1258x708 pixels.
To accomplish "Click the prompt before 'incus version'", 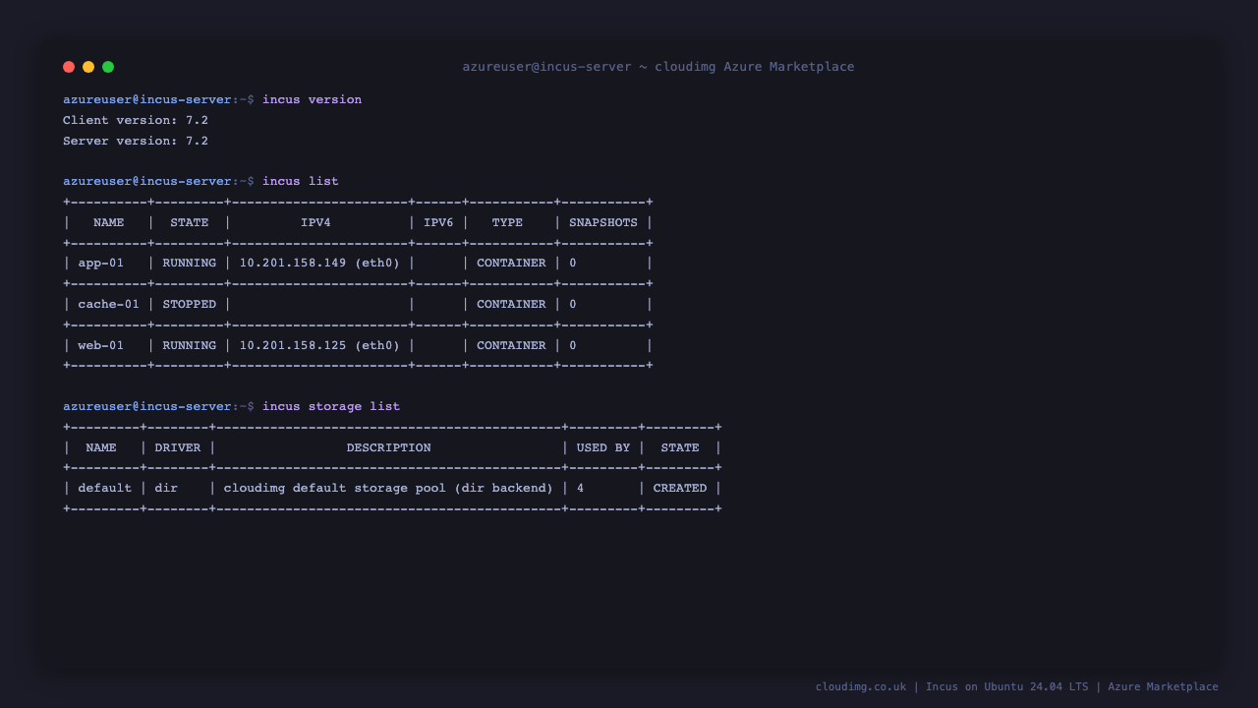I will click(x=158, y=99).
